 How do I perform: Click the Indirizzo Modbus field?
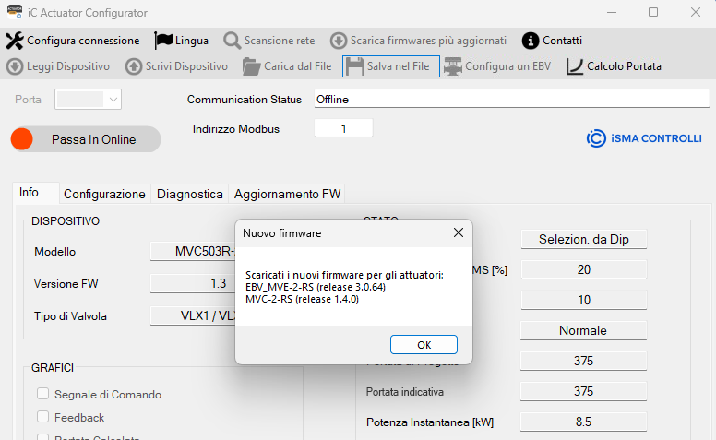pyautogui.click(x=343, y=129)
